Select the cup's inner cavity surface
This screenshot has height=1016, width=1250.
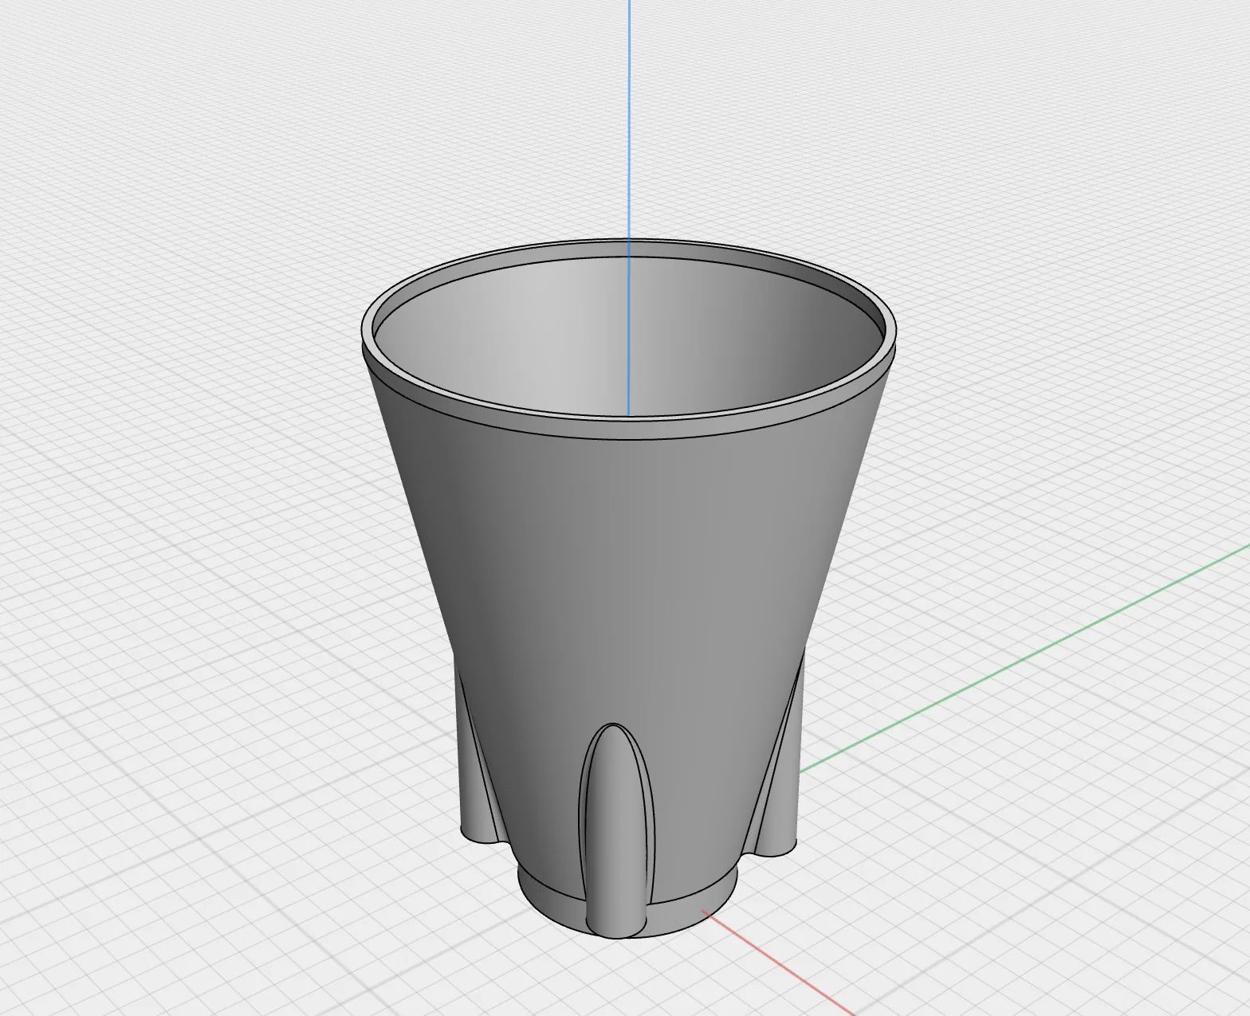(622, 339)
